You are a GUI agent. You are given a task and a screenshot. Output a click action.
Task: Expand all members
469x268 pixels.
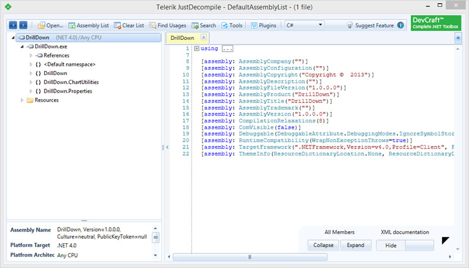pyautogui.click(x=356, y=245)
